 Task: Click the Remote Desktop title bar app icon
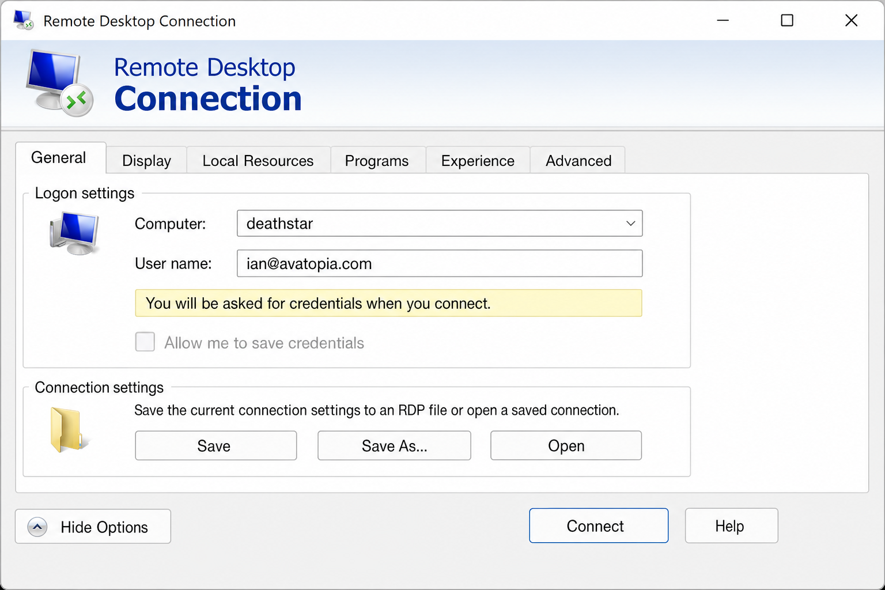[x=24, y=20]
